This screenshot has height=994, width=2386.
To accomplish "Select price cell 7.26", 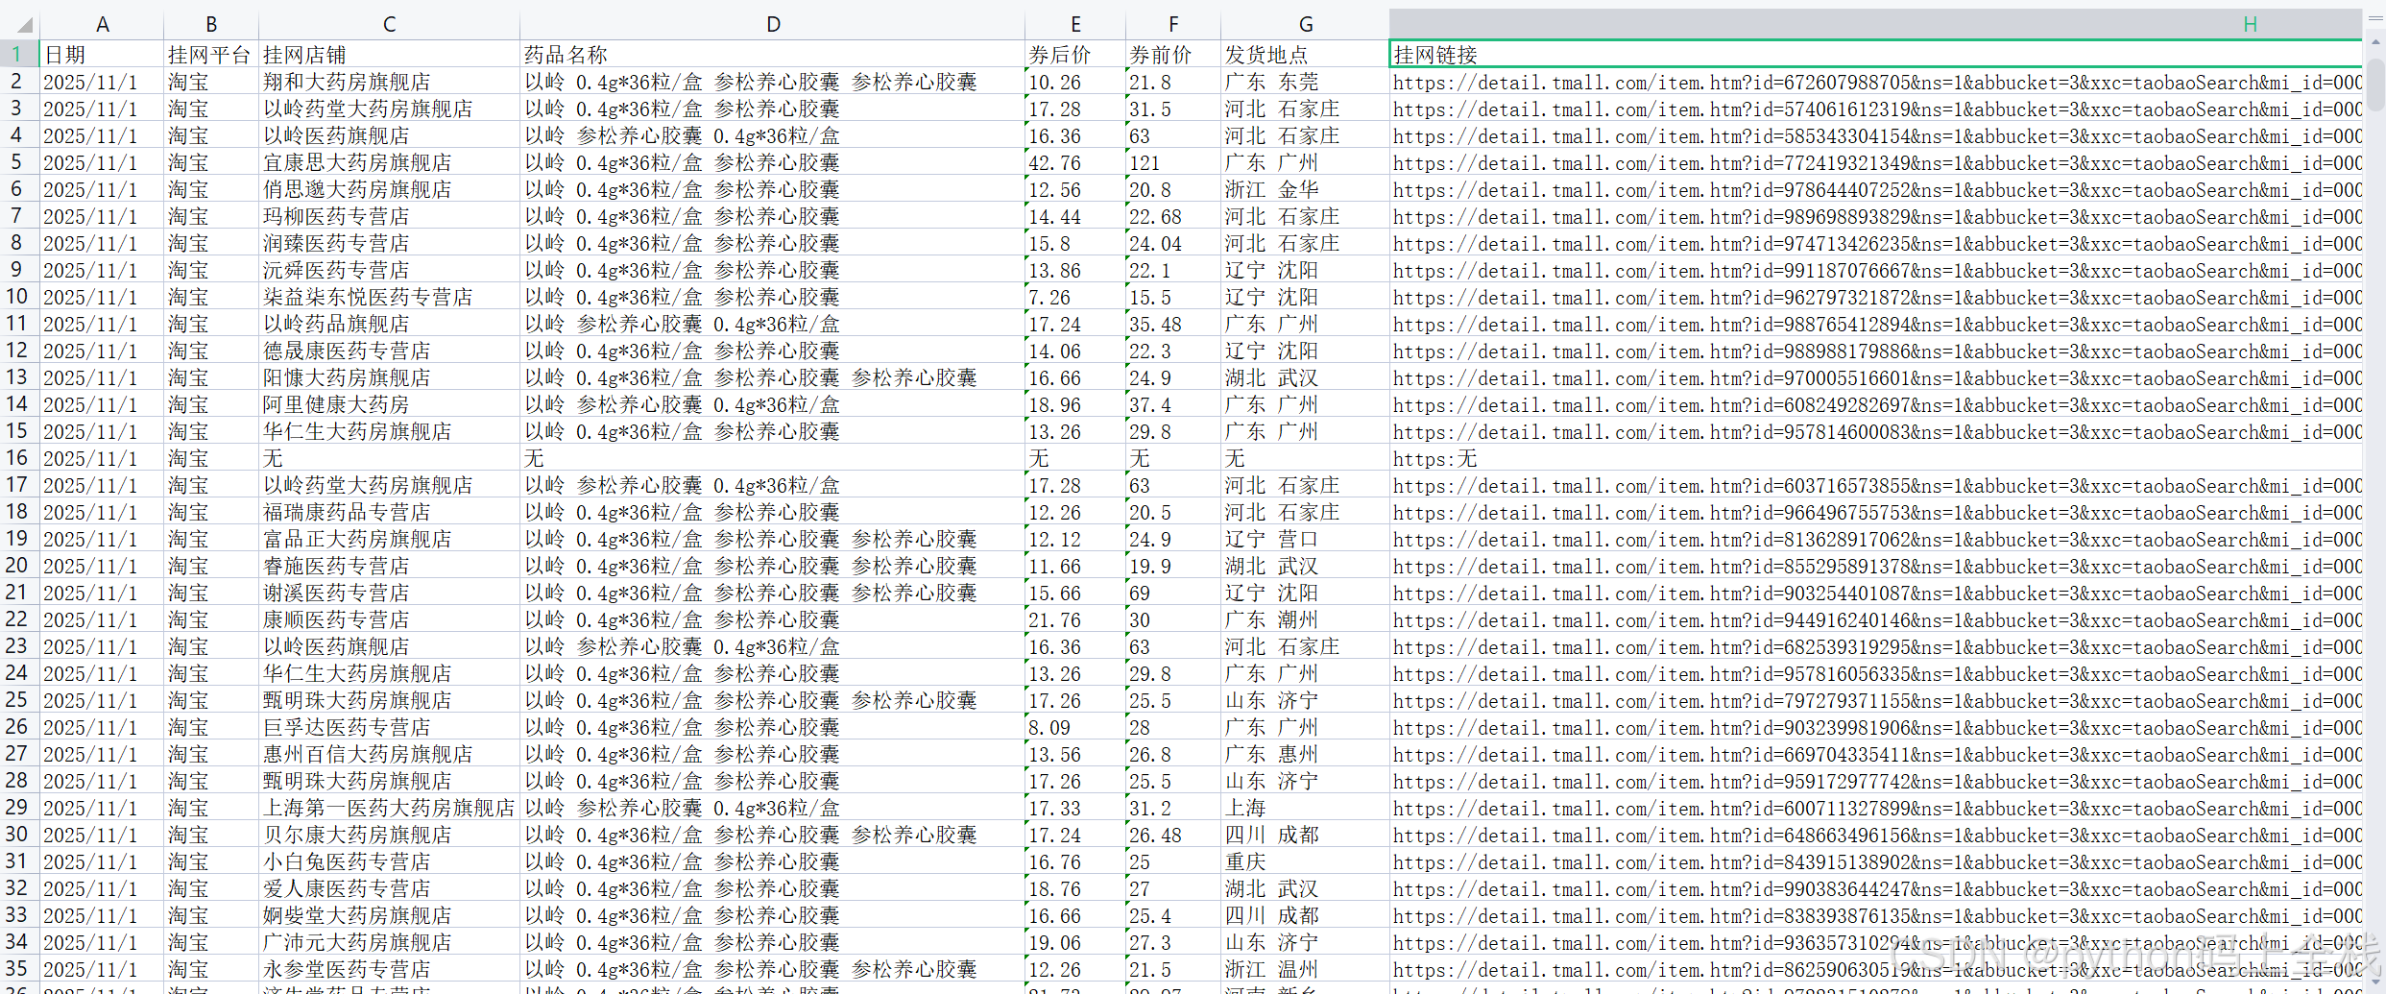I will pyautogui.click(x=1075, y=297).
